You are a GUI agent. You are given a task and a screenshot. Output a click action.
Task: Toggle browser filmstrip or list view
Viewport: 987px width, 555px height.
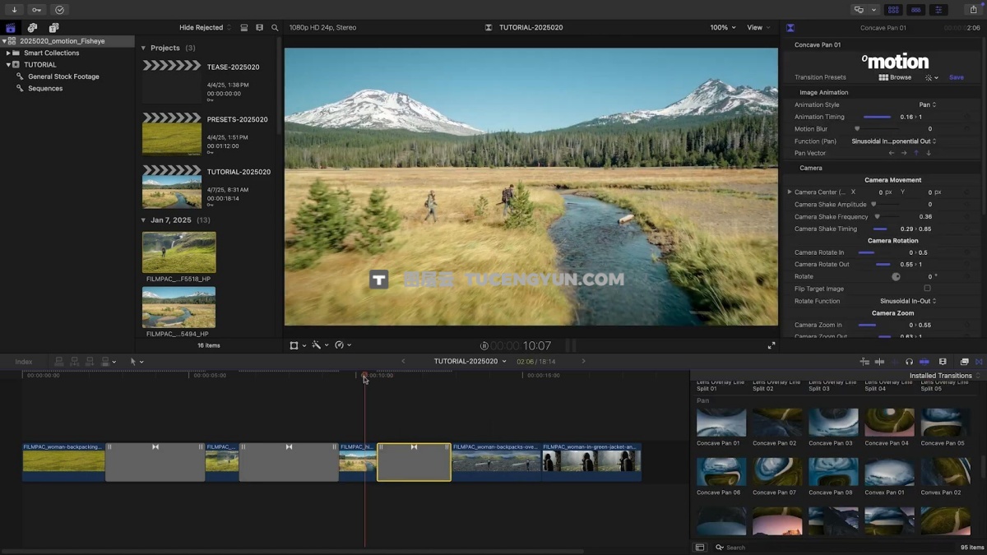[243, 28]
